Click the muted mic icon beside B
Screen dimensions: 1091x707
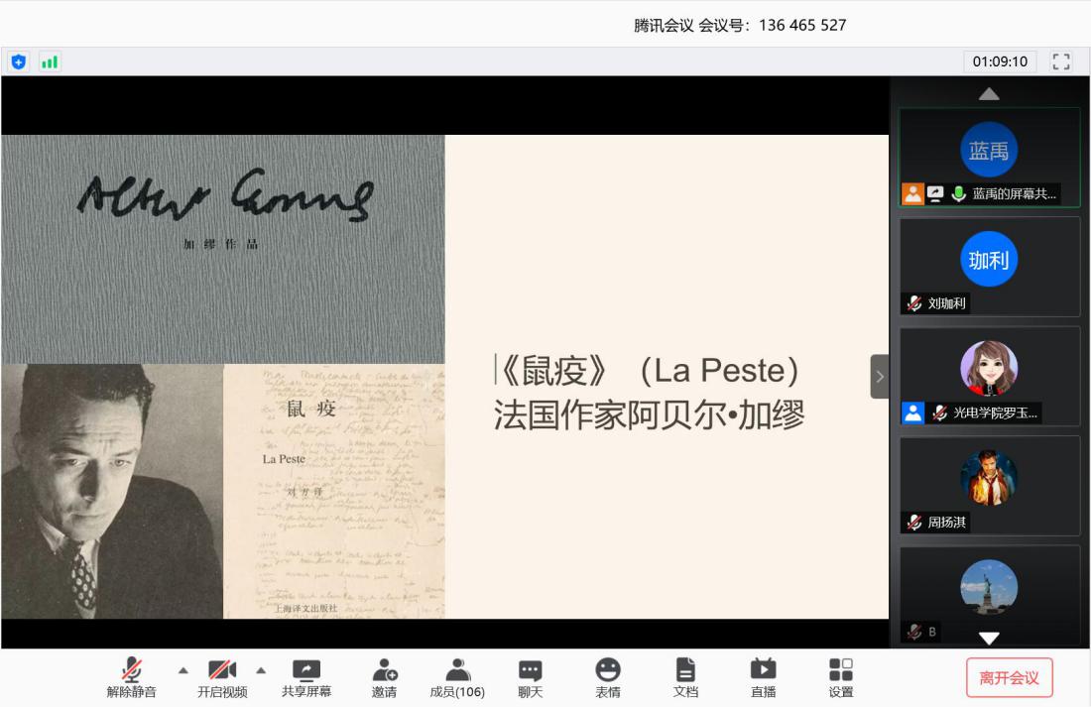point(914,632)
